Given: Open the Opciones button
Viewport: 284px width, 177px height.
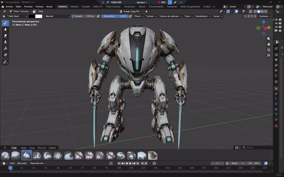Looking at the screenshot, I should [265, 16].
